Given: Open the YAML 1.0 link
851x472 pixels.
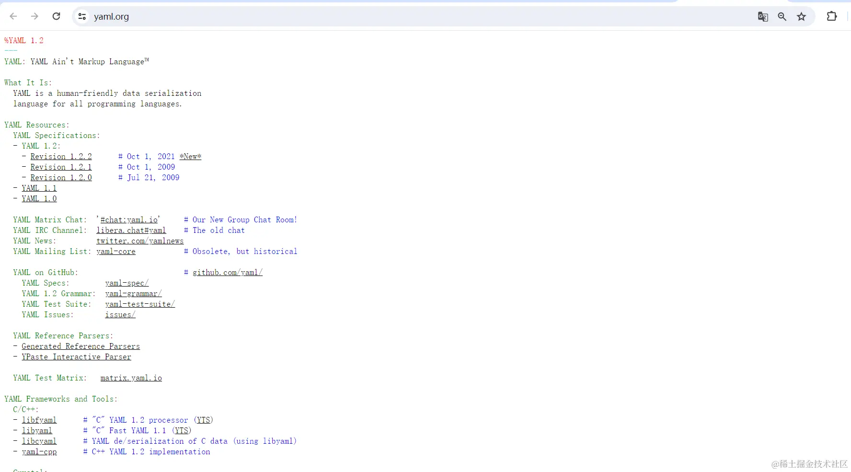Looking at the screenshot, I should click(x=39, y=199).
